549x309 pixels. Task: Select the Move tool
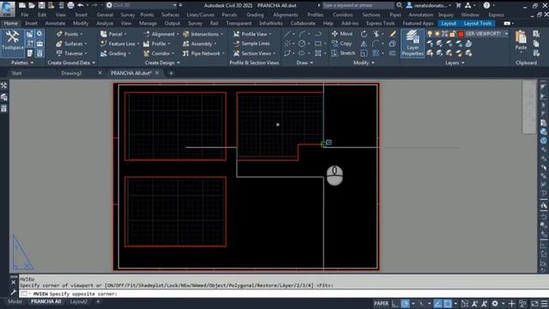point(342,34)
